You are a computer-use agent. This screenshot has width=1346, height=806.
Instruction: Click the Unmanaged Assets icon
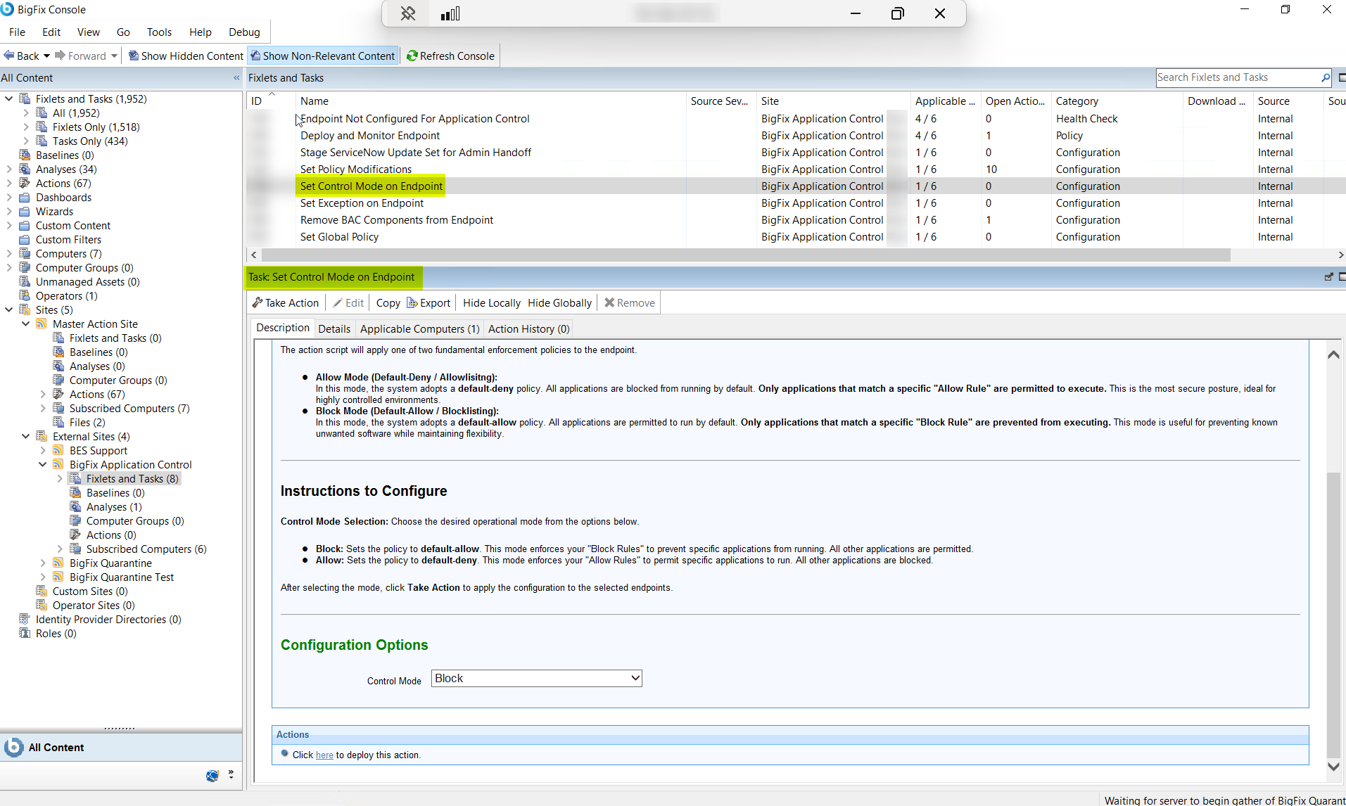coord(25,282)
